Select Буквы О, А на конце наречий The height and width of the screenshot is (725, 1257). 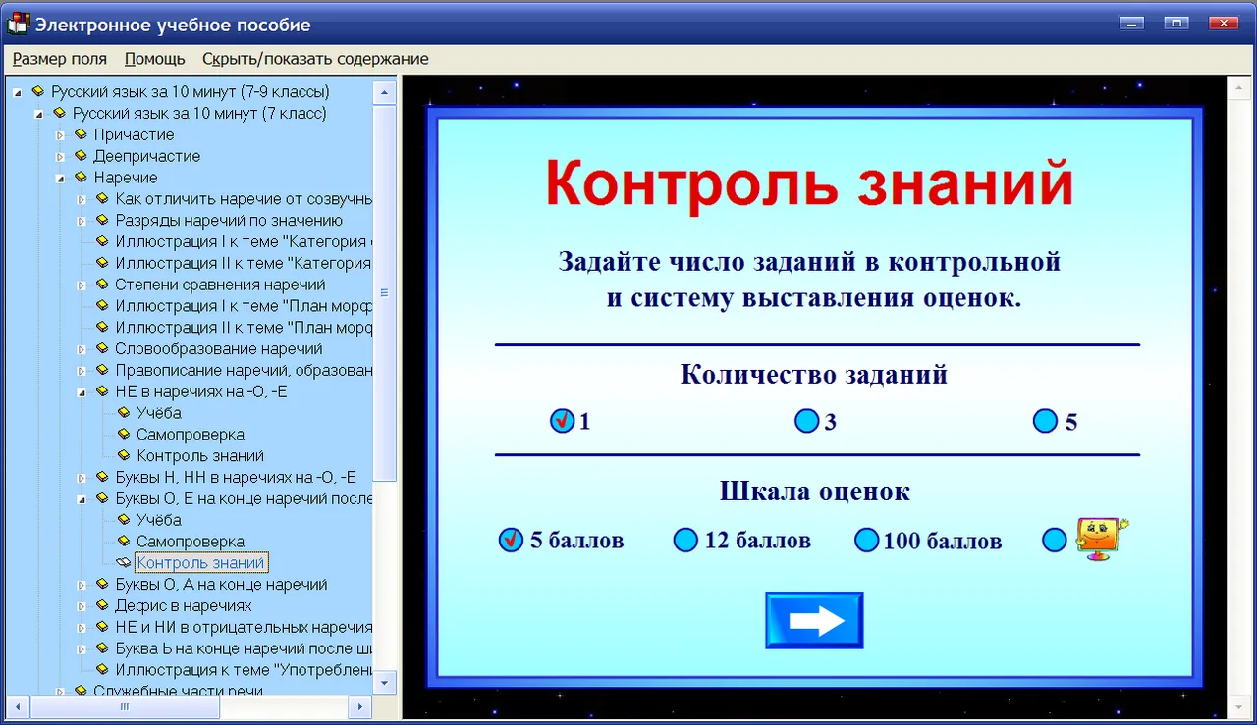[221, 585]
